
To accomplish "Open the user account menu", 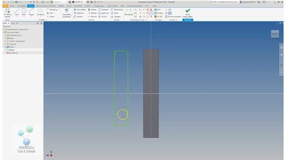I will click(248, 2).
